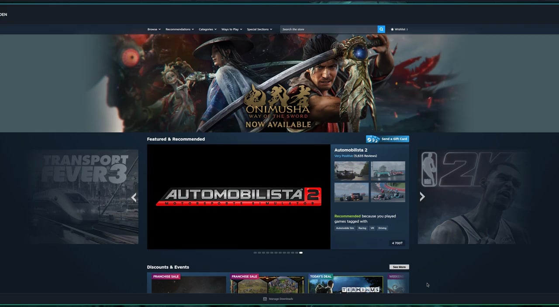Screen dimensions: 559x307
Task: Select the Racing tag
Action: 362,228
